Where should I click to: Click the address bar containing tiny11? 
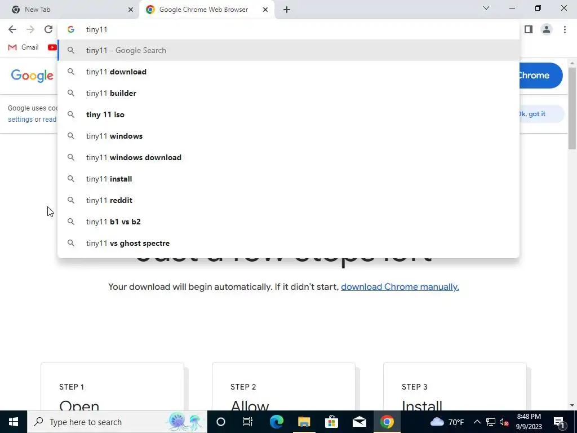pos(288,29)
